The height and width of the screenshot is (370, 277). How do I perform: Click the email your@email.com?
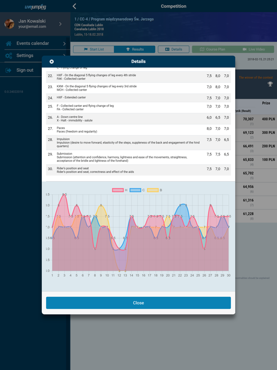pyautogui.click(x=32, y=26)
